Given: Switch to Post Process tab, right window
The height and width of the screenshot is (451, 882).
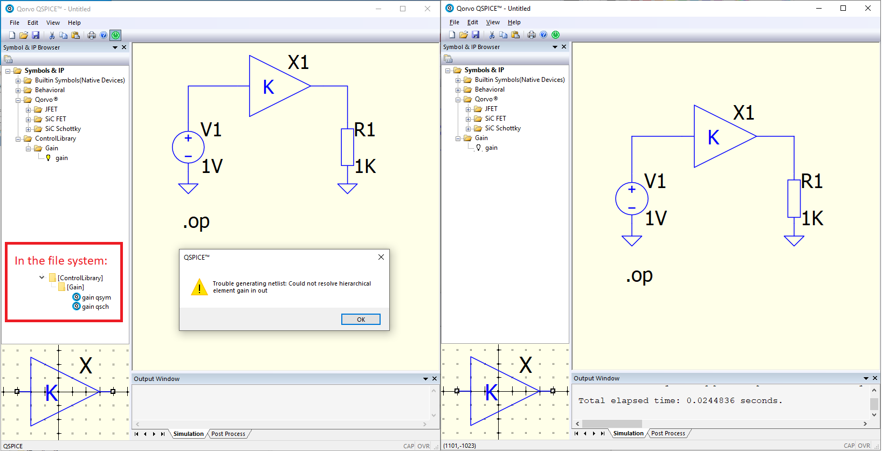Looking at the screenshot, I should pos(668,433).
